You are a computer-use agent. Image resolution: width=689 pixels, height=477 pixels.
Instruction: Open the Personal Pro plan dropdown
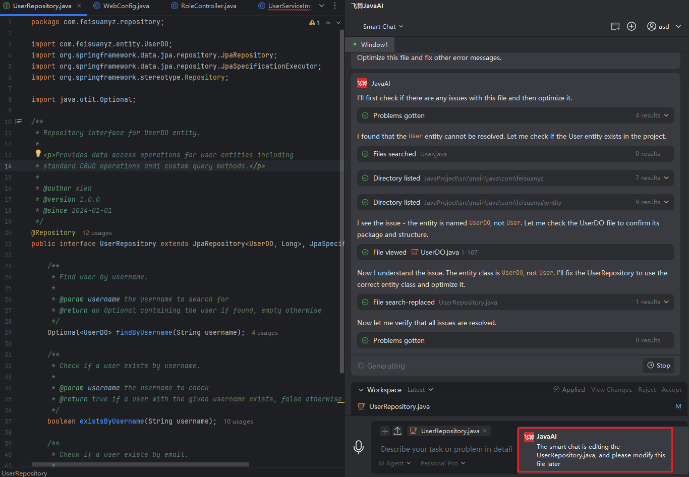tap(443, 463)
